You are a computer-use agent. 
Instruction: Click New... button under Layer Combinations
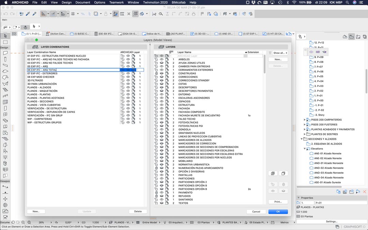click(x=36, y=212)
